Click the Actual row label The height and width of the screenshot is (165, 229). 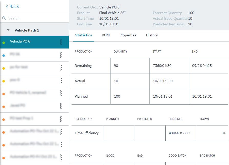coord(80,81)
